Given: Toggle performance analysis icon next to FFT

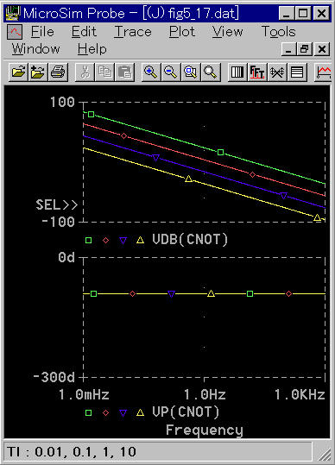Looking at the screenshot, I should point(277,72).
